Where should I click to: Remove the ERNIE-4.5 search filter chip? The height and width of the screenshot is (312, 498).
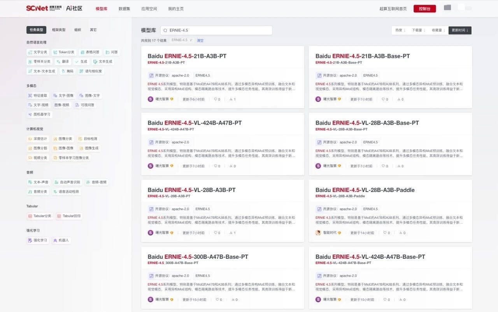(191, 40)
